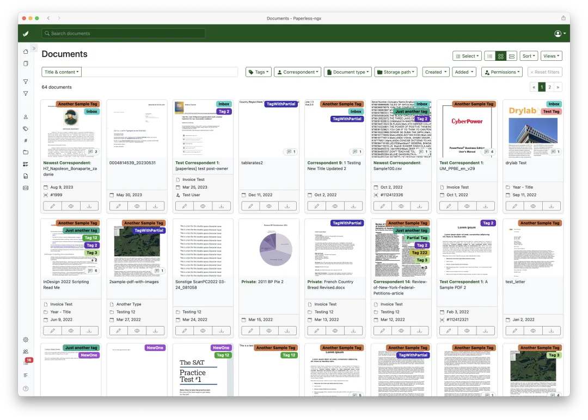Open the Correspondent filter dropdown
The image size is (588, 420).
tap(297, 72)
